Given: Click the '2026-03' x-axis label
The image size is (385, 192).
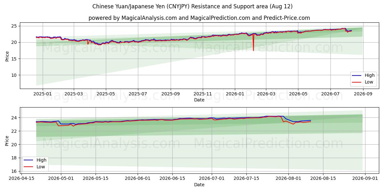Looking at the screenshot, I should pos(266,94).
